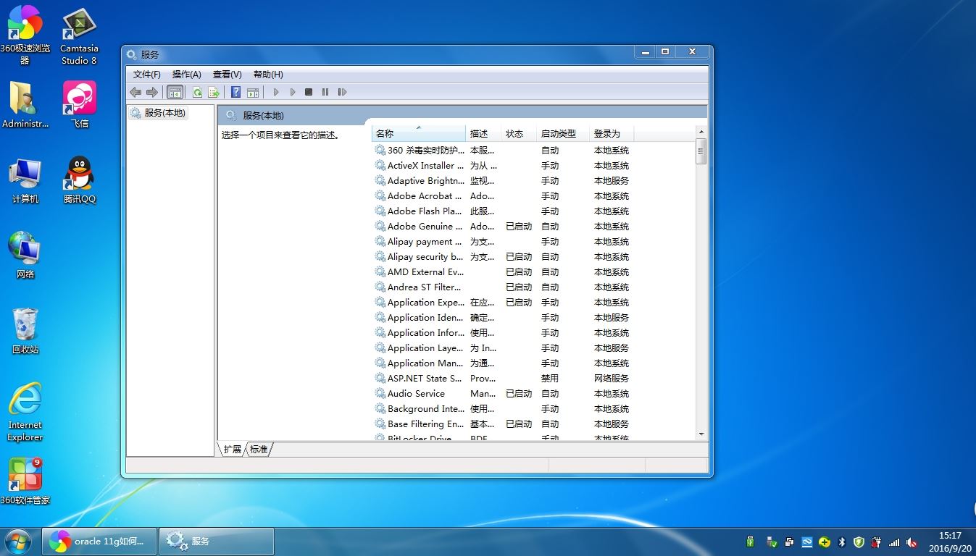Select the Application Information service
976x556 pixels.
click(x=502, y=333)
